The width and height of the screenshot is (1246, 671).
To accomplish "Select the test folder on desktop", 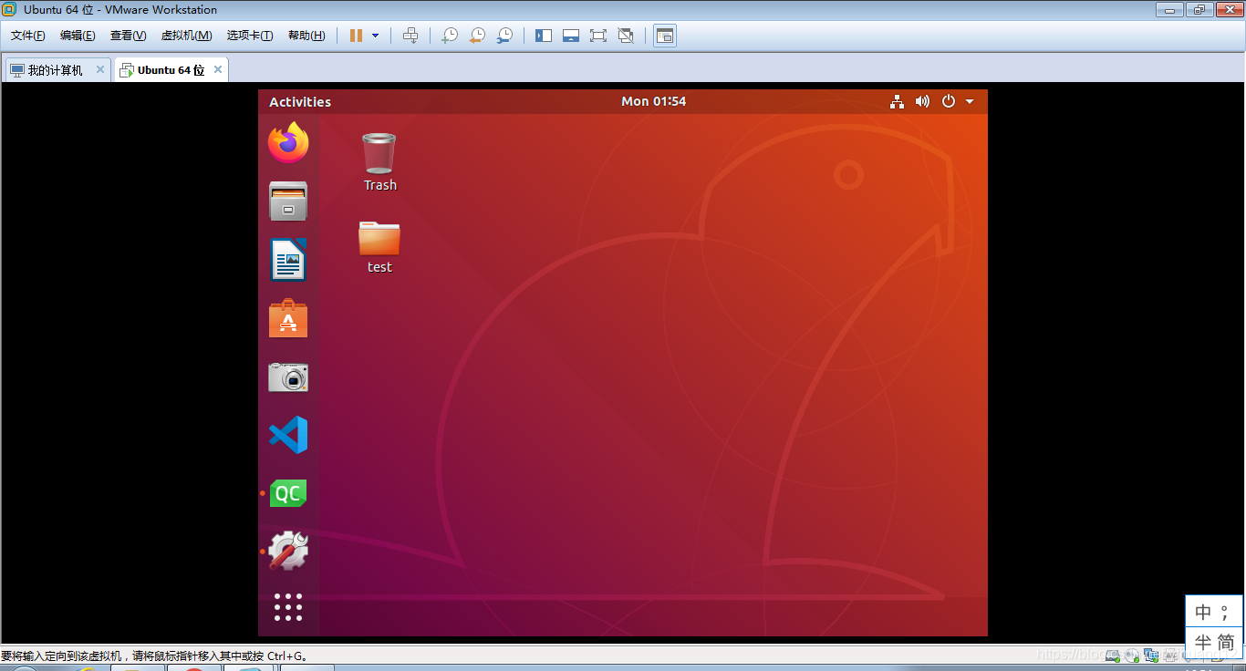I will coord(379,246).
